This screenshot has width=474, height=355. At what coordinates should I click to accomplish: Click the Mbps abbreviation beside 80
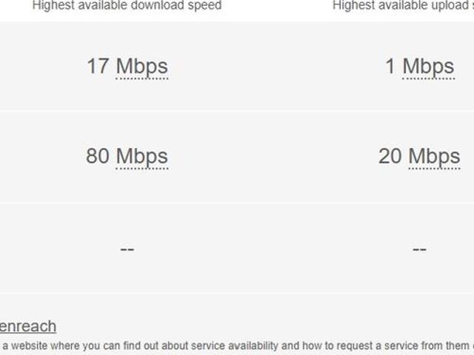(x=142, y=157)
